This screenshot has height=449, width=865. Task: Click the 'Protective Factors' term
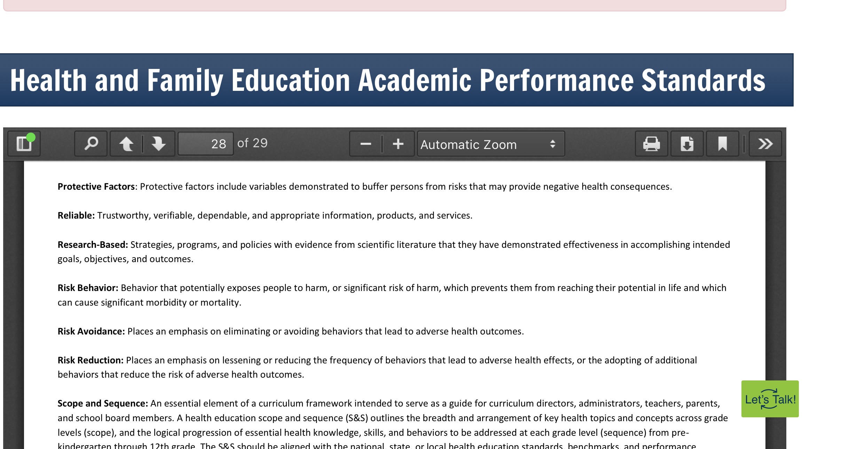[96, 187]
